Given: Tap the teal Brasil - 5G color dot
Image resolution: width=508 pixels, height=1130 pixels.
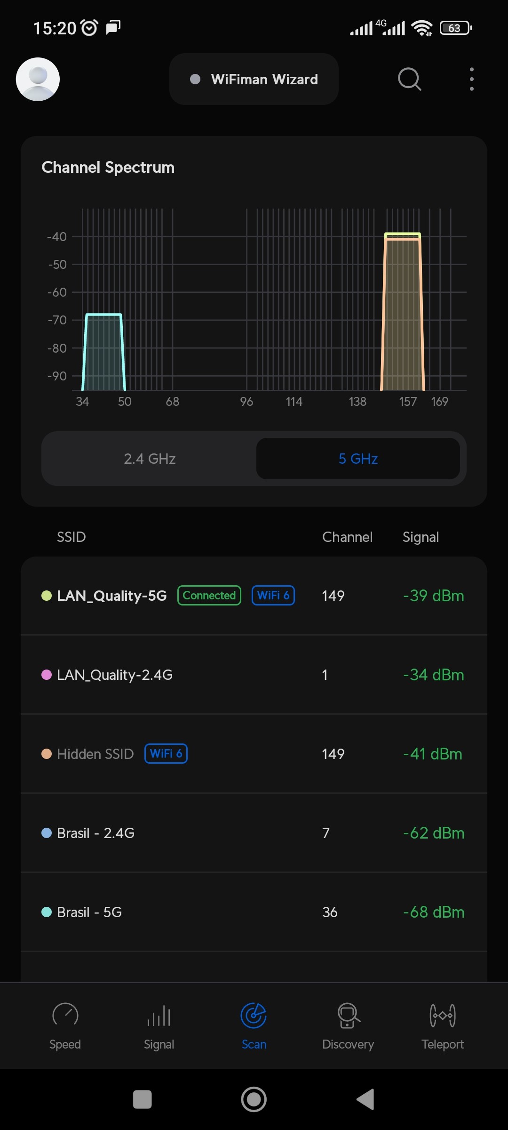Looking at the screenshot, I should tap(47, 912).
